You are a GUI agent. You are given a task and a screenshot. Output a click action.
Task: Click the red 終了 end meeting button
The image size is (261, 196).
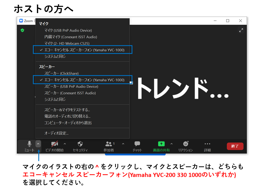coord(235,146)
